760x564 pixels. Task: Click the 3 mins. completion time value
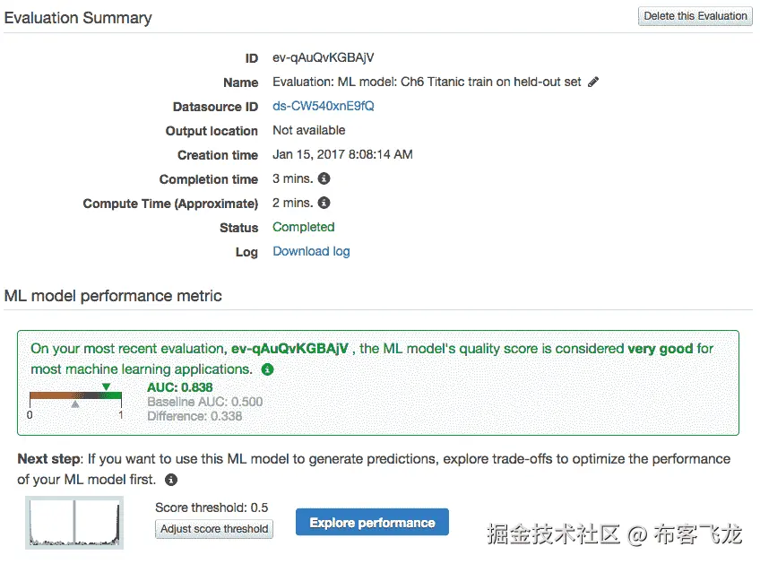293,178
